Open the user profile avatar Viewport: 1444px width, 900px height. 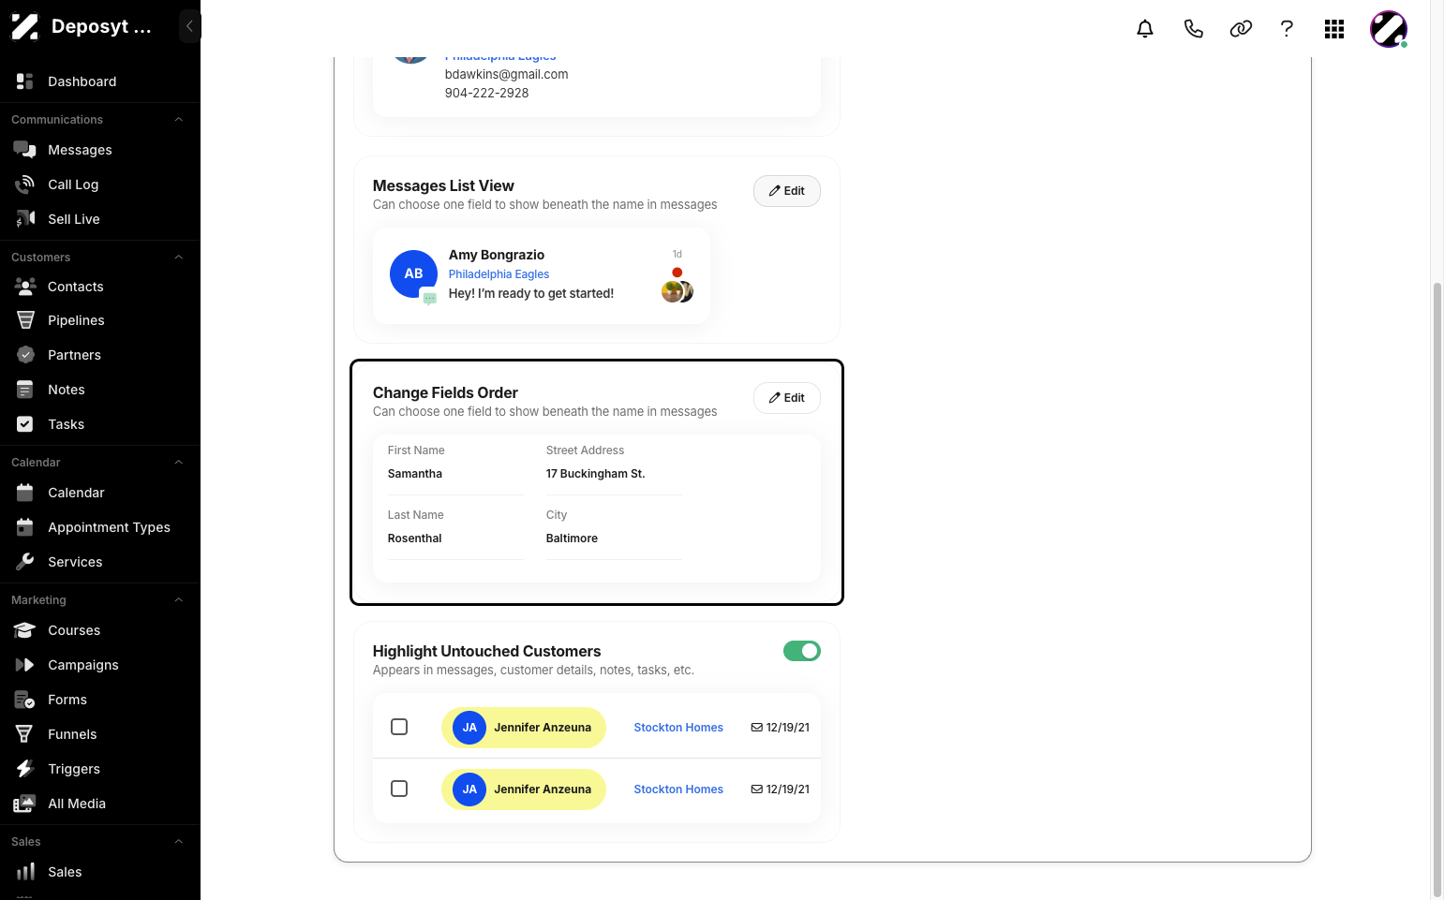(x=1389, y=29)
